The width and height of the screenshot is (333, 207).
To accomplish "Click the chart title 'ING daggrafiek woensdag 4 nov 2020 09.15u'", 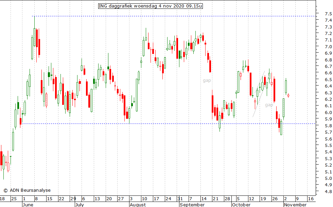I will [150, 6].
